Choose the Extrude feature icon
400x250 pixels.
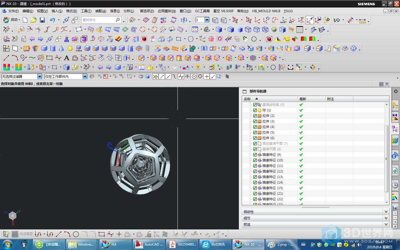[x=27, y=48]
